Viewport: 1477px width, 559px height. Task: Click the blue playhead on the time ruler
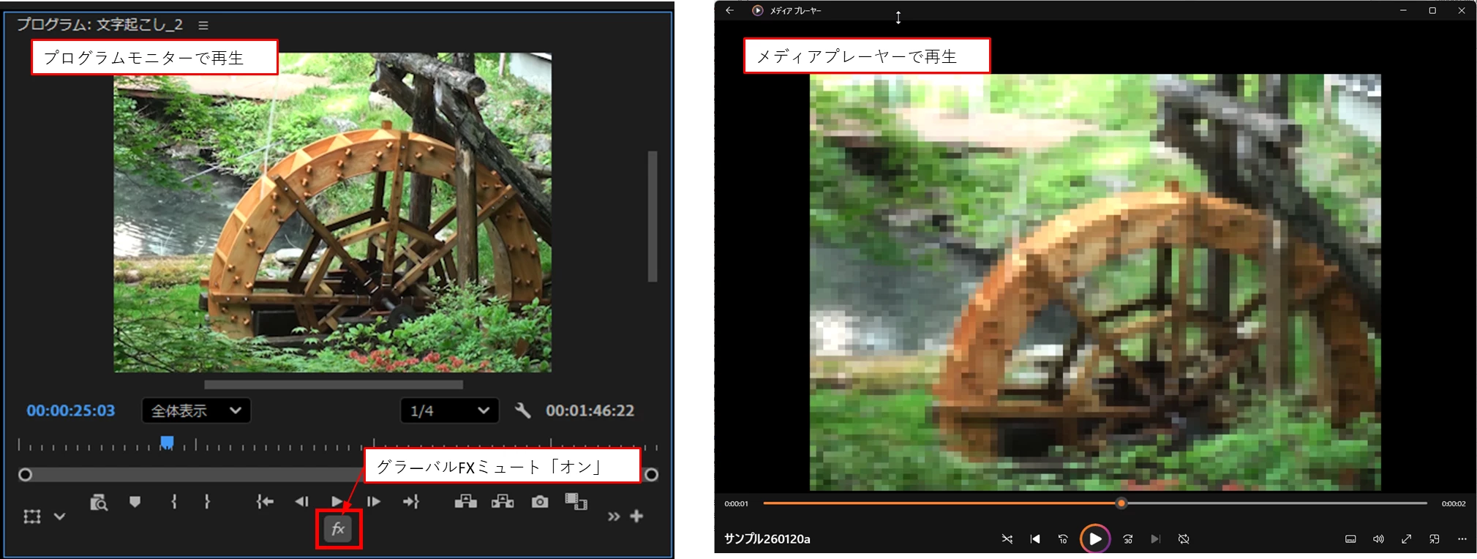167,442
